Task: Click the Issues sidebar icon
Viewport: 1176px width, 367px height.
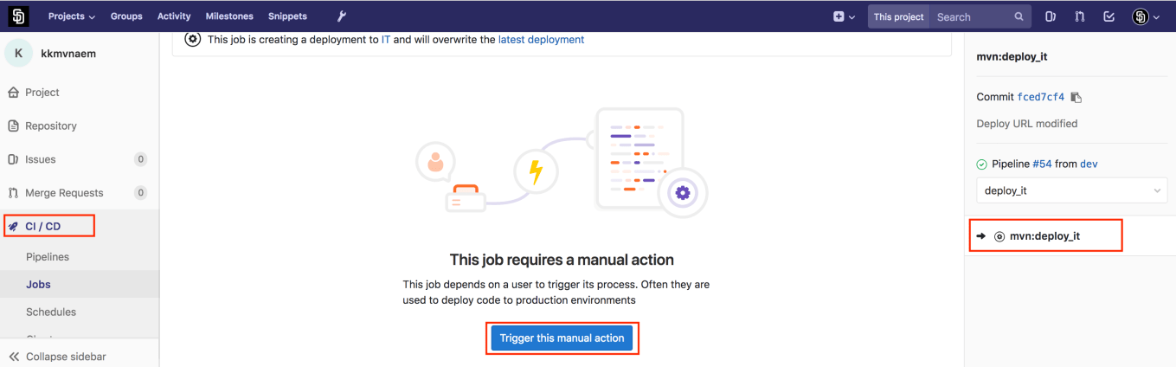Action: click(x=13, y=159)
